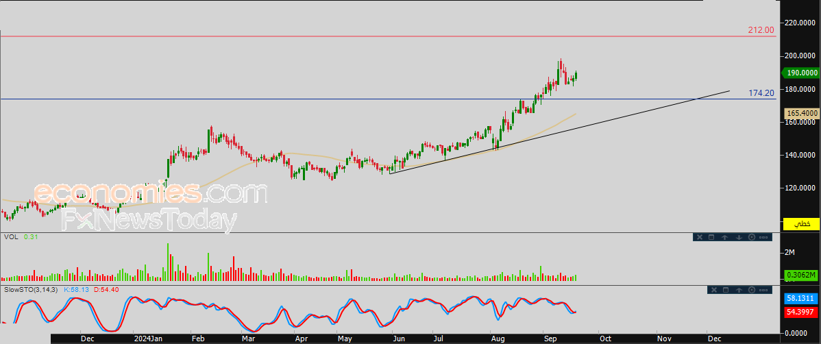The height and width of the screenshot is (344, 821).
Task: Click the K:58.13 reading
Action: pyautogui.click(x=77, y=290)
